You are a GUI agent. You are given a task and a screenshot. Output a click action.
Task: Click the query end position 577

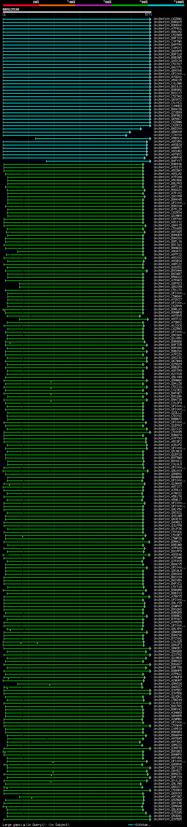coord(147,14)
